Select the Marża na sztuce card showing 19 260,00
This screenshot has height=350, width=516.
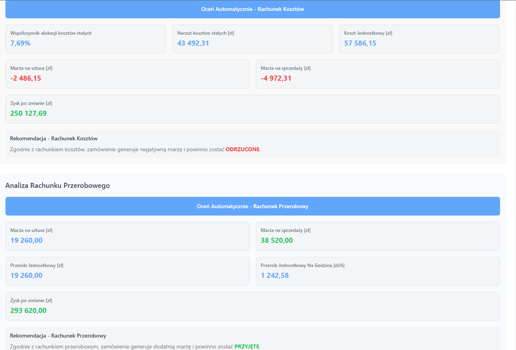(x=127, y=236)
